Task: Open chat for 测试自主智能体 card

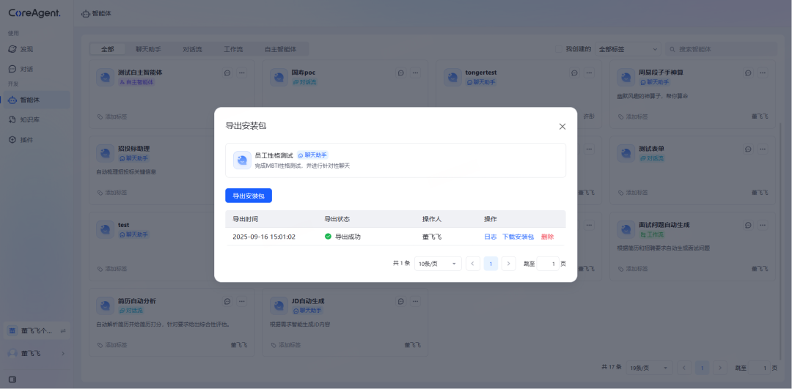Action: [x=227, y=73]
